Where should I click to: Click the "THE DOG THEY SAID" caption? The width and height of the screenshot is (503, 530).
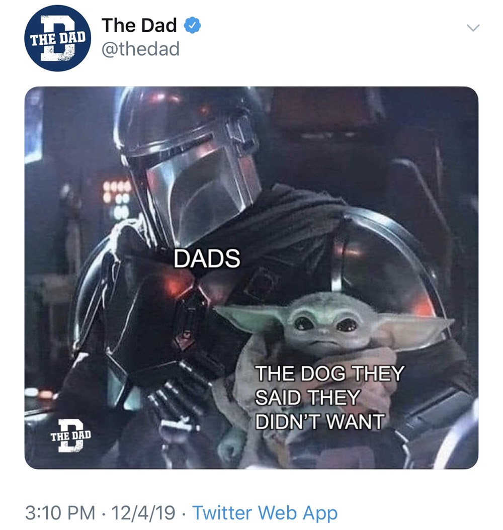coord(329,397)
